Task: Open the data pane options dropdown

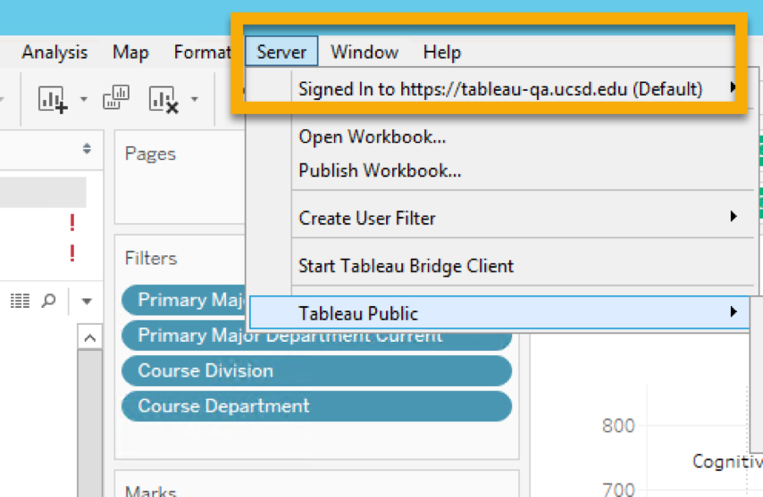Action: 87,302
